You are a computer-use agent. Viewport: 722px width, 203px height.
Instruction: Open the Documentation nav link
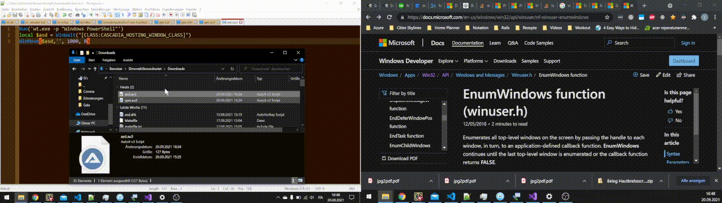(468, 43)
